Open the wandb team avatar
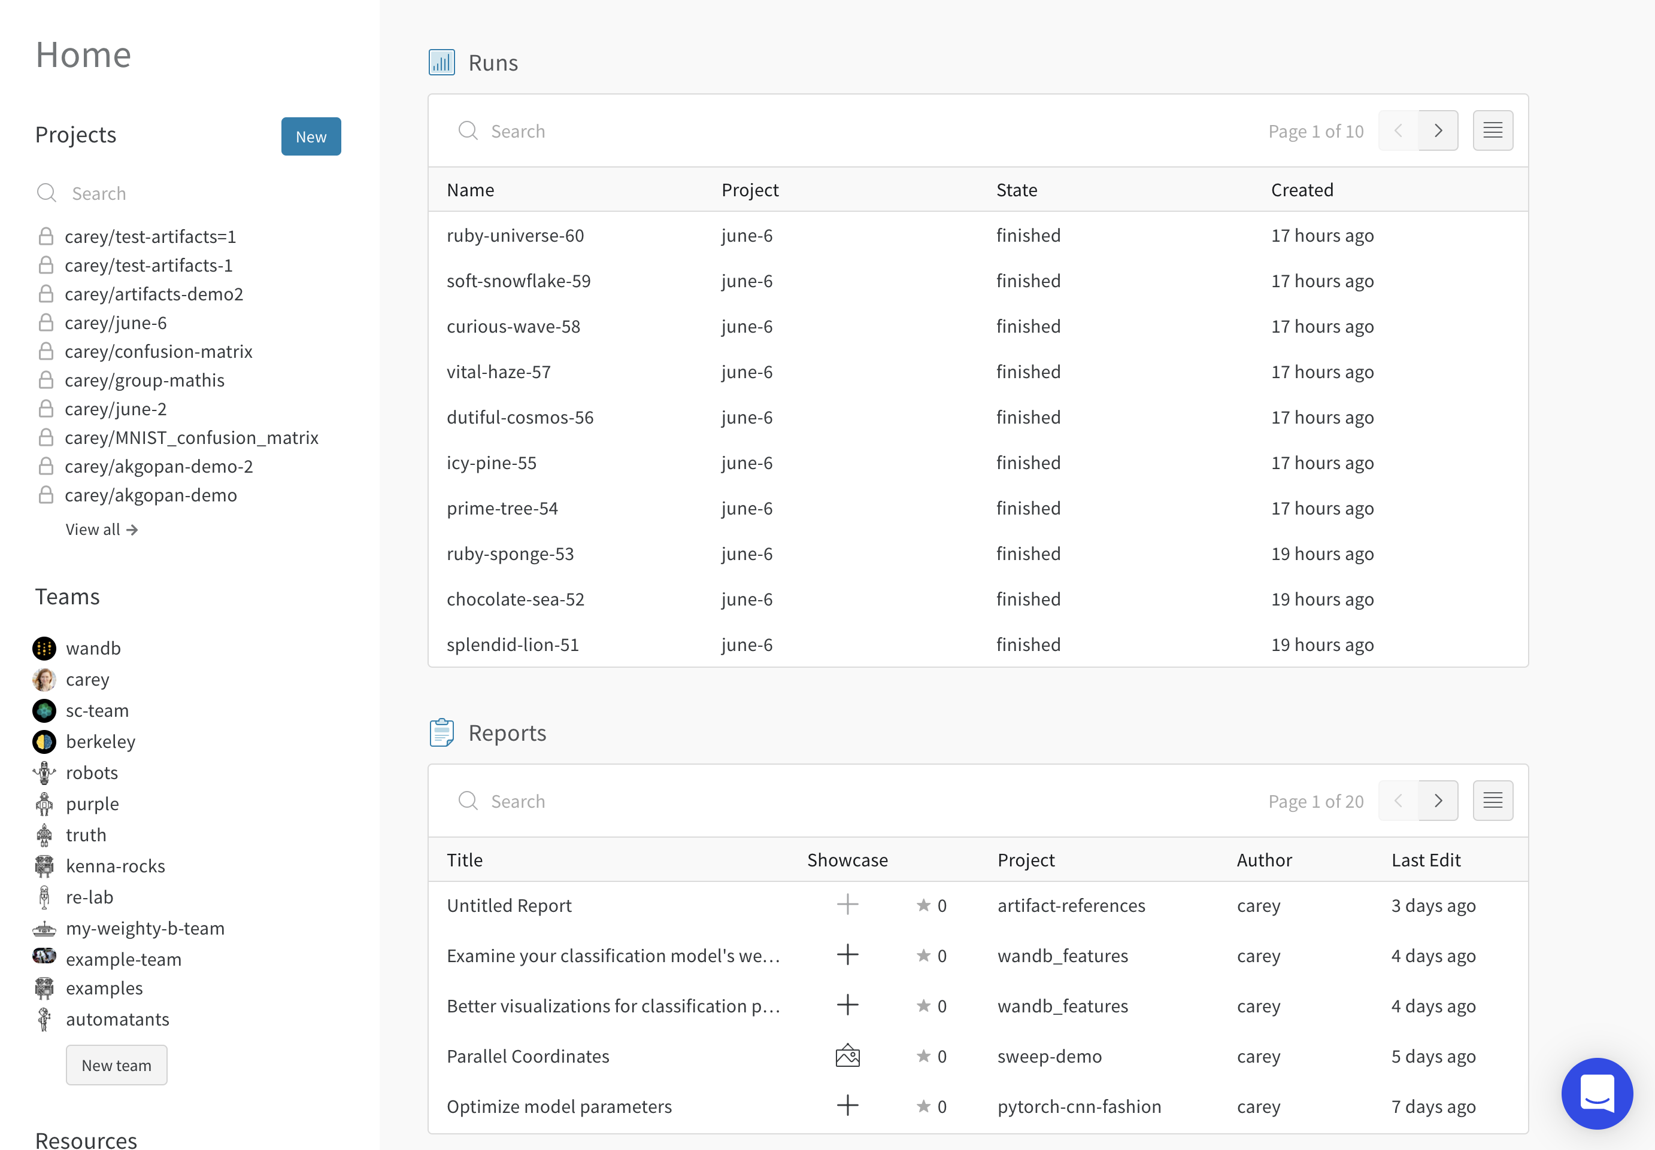This screenshot has height=1150, width=1655. (44, 648)
